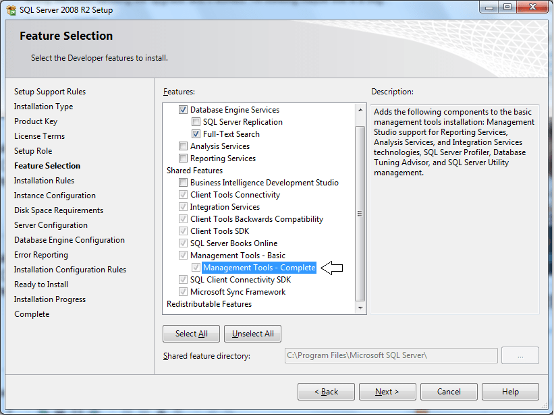Image resolution: width=554 pixels, height=416 pixels.
Task: Click the Unselect All button
Action: [x=252, y=334]
